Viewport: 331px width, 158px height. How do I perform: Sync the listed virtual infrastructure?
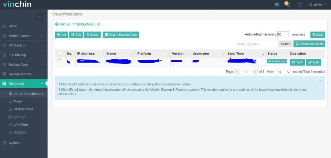(297, 62)
